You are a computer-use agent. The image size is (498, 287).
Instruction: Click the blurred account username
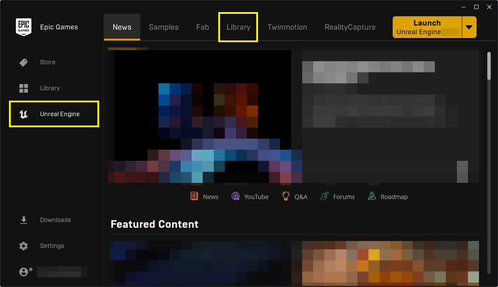tap(62, 272)
